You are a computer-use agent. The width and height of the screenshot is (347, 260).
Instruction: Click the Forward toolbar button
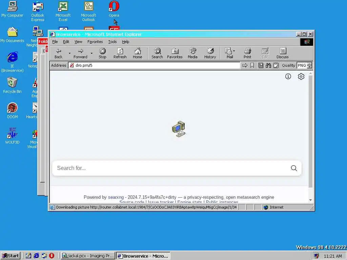pyautogui.click(x=80, y=53)
